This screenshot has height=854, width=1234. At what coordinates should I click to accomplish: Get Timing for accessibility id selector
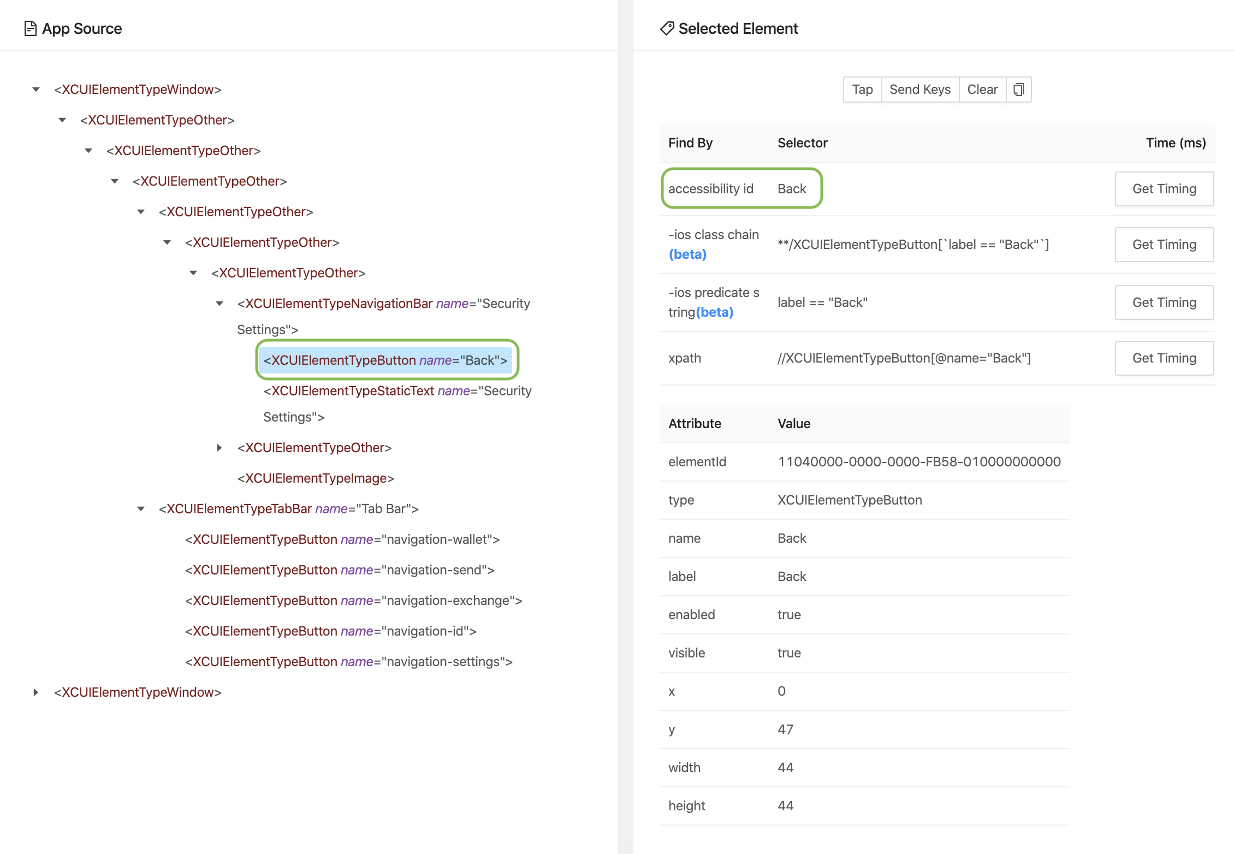[1164, 189]
